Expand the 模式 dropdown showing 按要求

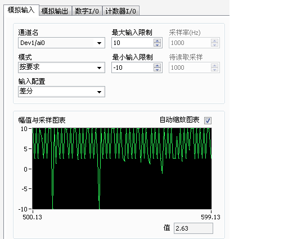61,67
